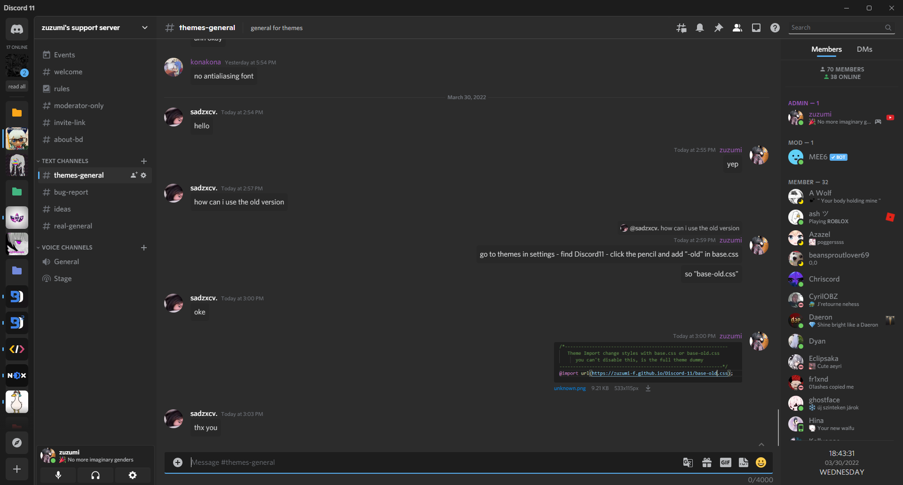Open notification settings bell icon
The height and width of the screenshot is (485, 903).
(x=700, y=28)
